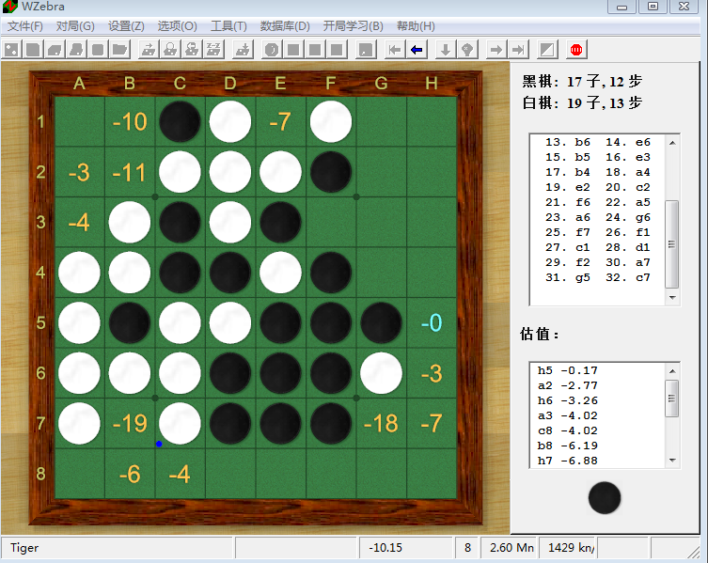Play on square H7 showing -7
The width and height of the screenshot is (708, 563).
click(x=432, y=424)
